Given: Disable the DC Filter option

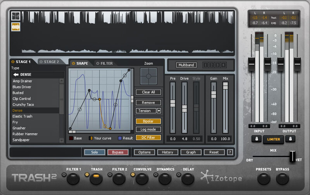Looking at the screenshot, I should coord(148,137).
